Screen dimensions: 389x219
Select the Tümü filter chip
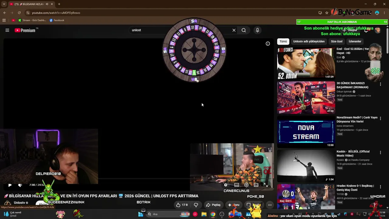pos(283,41)
